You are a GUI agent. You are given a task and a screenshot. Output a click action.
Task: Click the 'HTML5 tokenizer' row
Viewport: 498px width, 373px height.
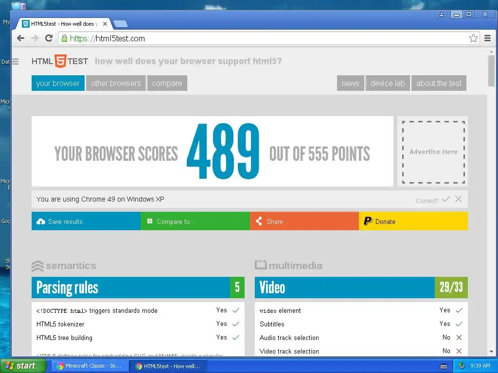pos(138,324)
